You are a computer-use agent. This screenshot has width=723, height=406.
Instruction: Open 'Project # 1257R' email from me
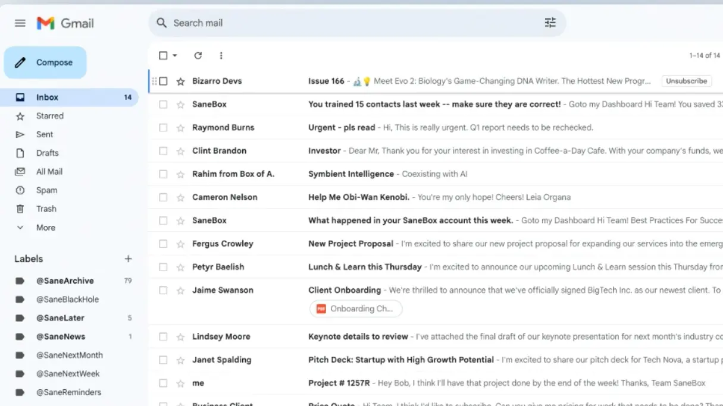(x=435, y=383)
